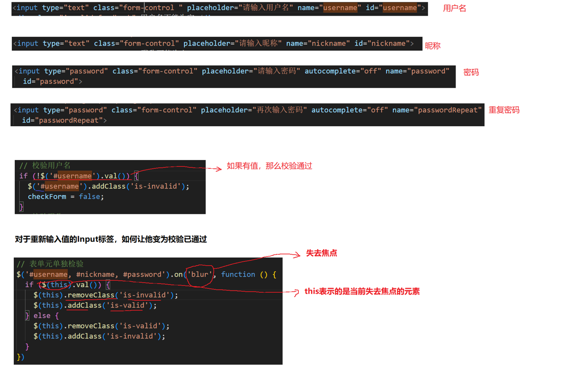Screen dimensions: 580x372
Task: Click type="text" in the nickname input tag
Action: coord(66,44)
